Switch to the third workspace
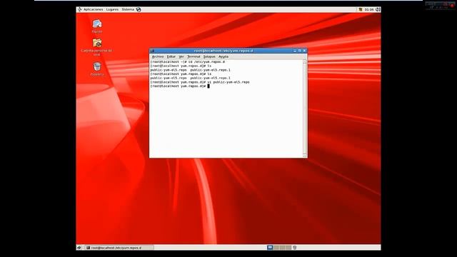 282,248
